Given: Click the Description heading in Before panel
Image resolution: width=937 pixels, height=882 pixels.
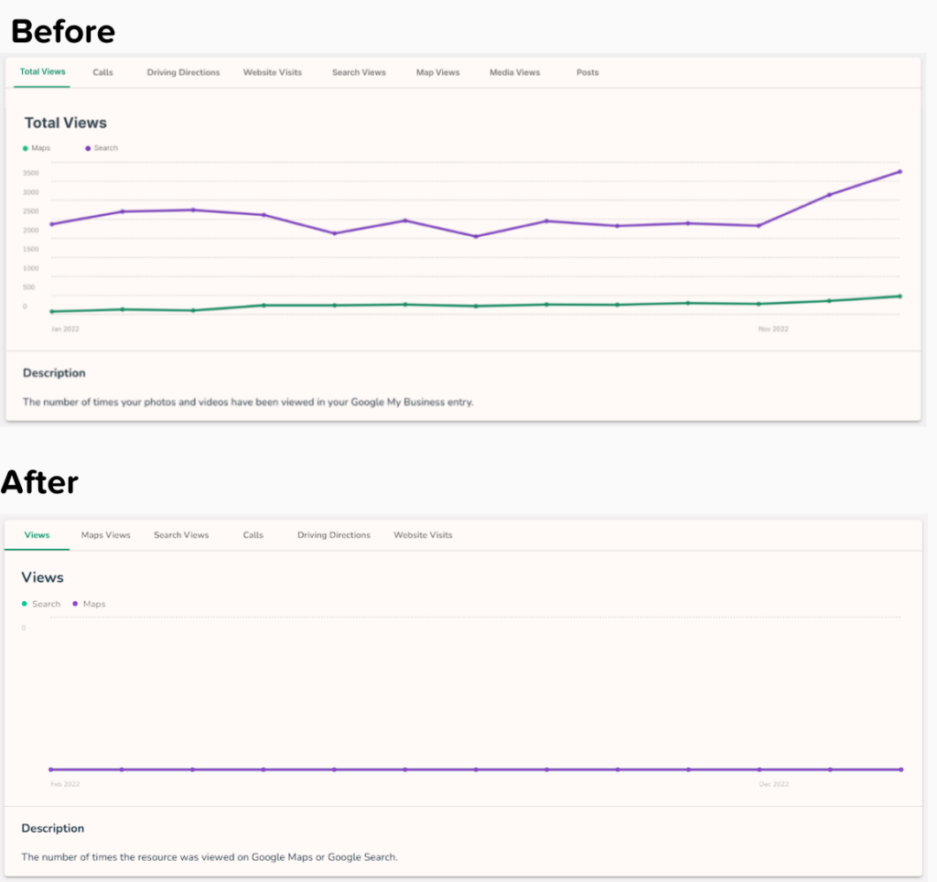Looking at the screenshot, I should (x=54, y=373).
